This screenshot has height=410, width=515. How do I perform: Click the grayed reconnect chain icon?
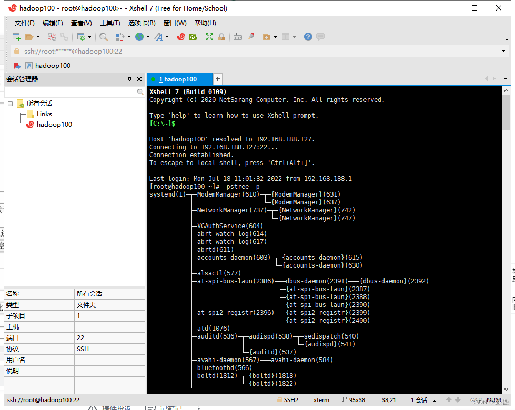click(64, 37)
